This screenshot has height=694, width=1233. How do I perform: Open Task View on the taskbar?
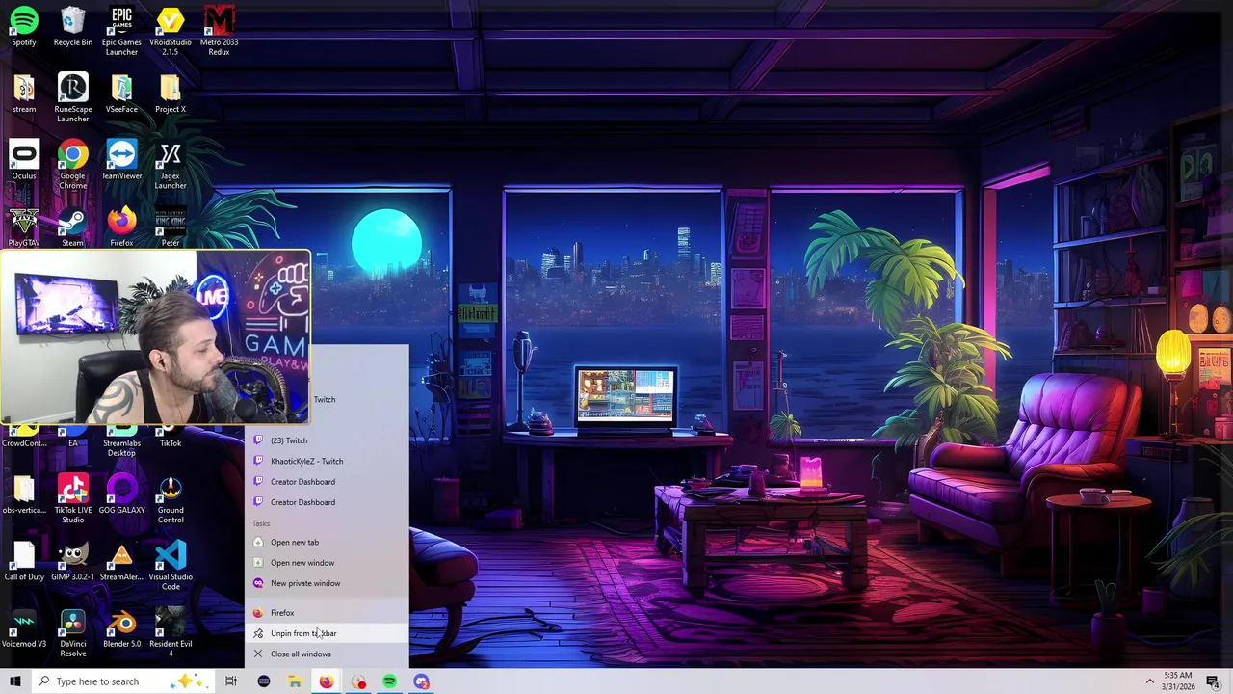pyautogui.click(x=230, y=681)
